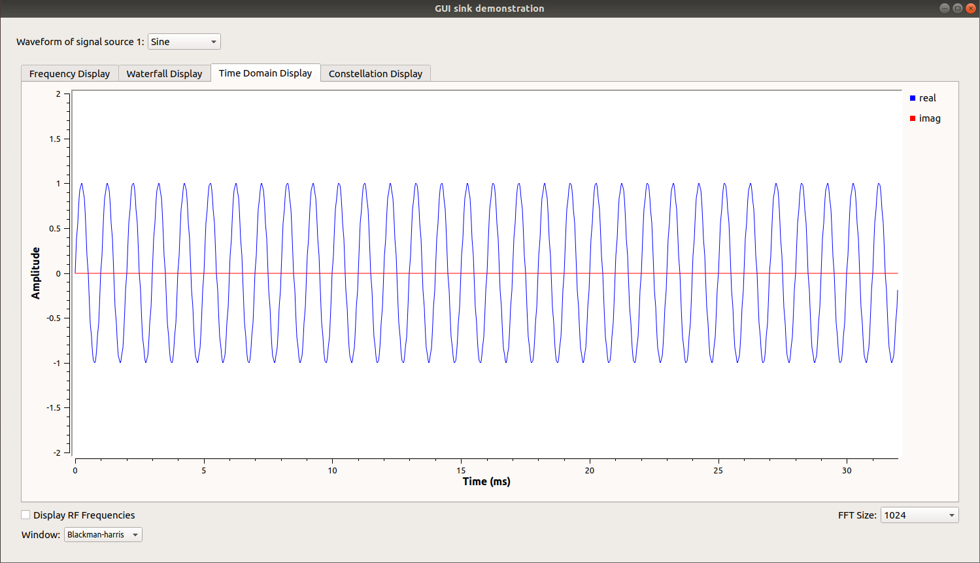980x563 pixels.
Task: Open the Window function dropdown
Action: click(103, 534)
